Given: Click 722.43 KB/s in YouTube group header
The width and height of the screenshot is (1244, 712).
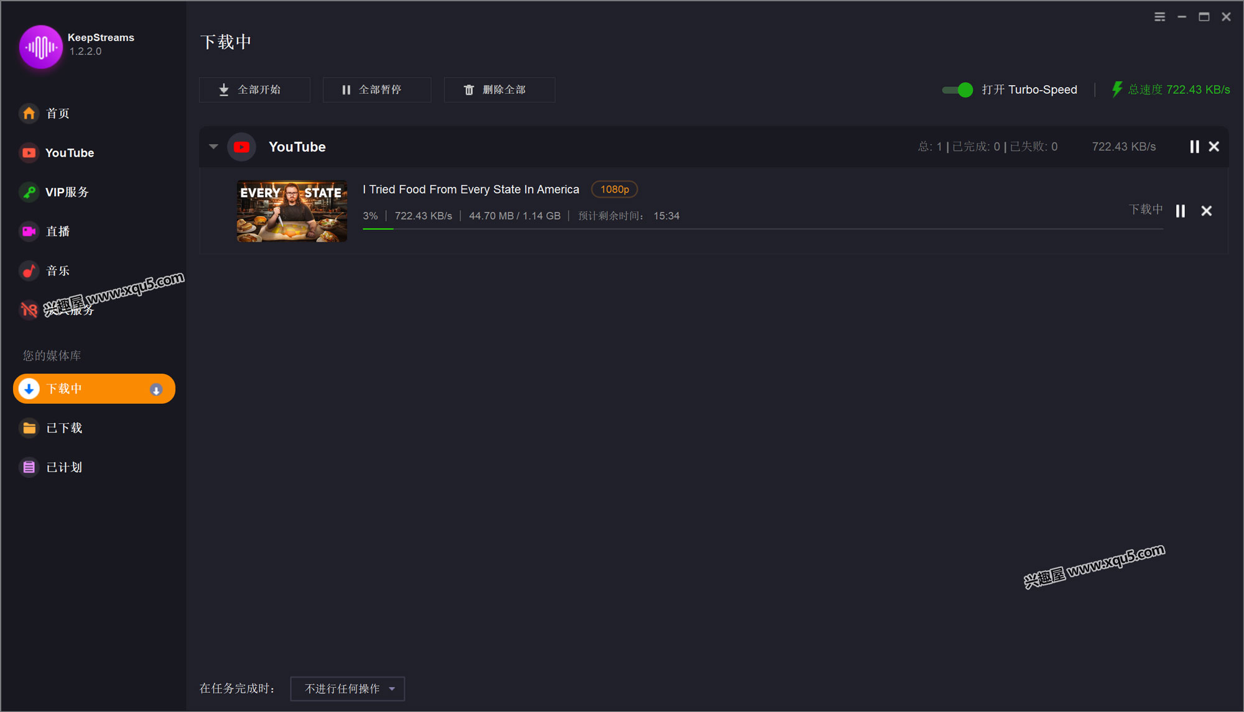Looking at the screenshot, I should click(1124, 147).
